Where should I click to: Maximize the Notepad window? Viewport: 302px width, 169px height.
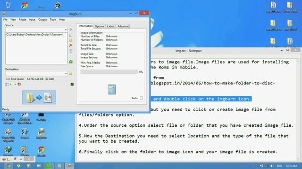click(287, 50)
